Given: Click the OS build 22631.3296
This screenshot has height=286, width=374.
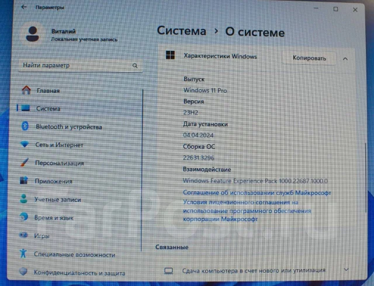Looking at the screenshot, I should point(199,158).
